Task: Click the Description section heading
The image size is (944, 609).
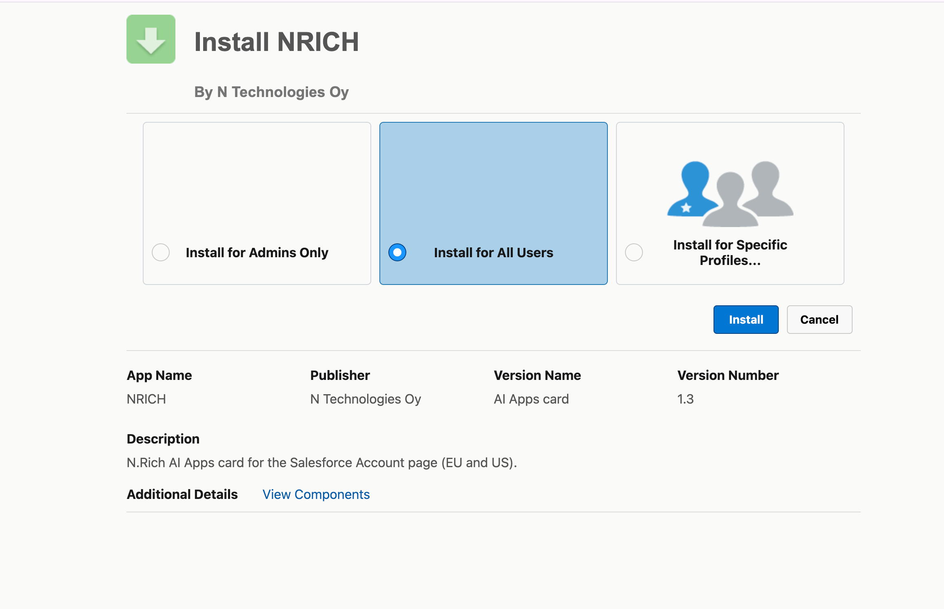Action: pos(163,439)
